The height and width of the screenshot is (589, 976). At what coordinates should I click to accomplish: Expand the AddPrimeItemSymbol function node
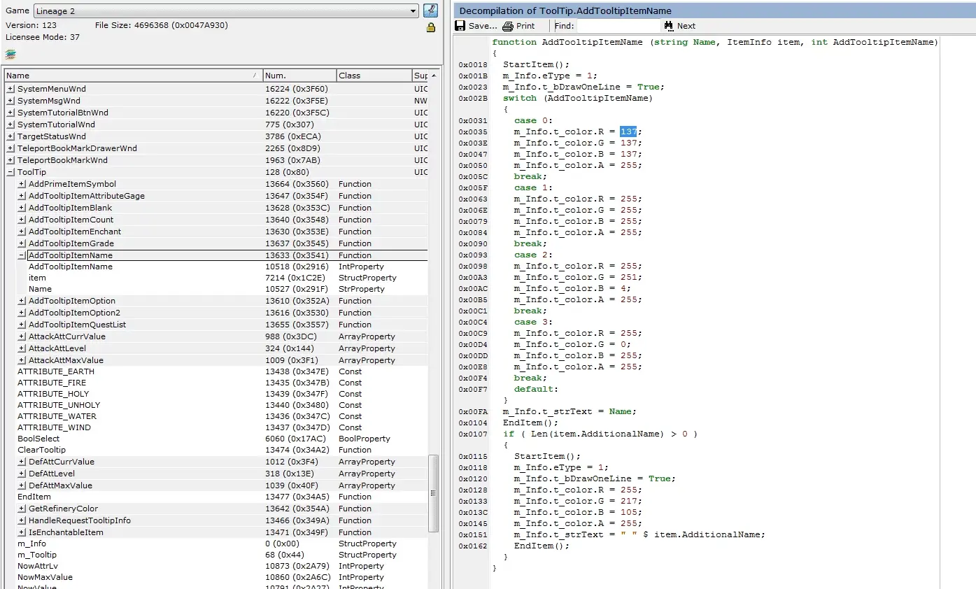(22, 184)
